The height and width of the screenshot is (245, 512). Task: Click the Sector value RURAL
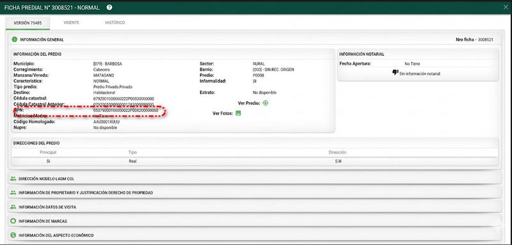tap(259, 64)
